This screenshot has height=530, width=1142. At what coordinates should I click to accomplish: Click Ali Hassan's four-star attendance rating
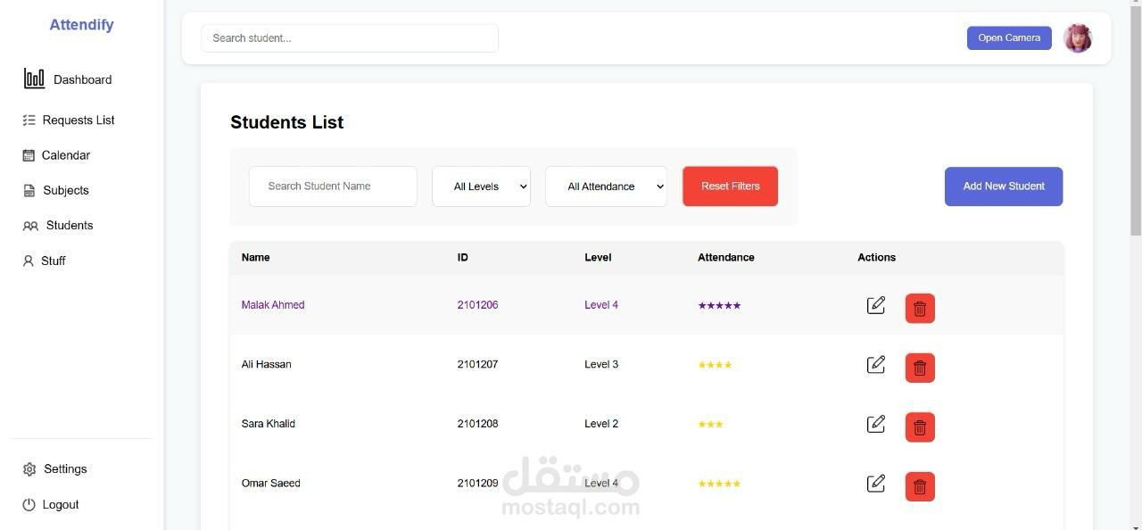pyautogui.click(x=715, y=365)
